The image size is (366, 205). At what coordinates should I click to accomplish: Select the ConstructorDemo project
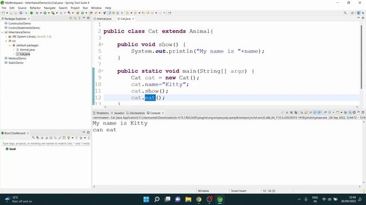click(x=19, y=23)
